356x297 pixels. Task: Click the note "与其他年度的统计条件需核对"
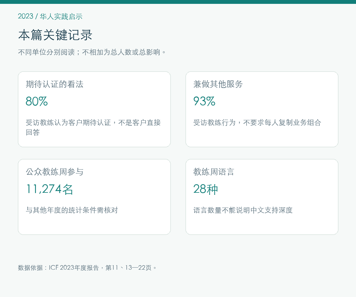coord(72,210)
